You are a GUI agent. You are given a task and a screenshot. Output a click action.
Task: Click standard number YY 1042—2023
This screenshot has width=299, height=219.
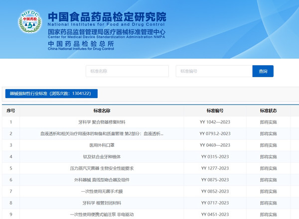point(215,122)
